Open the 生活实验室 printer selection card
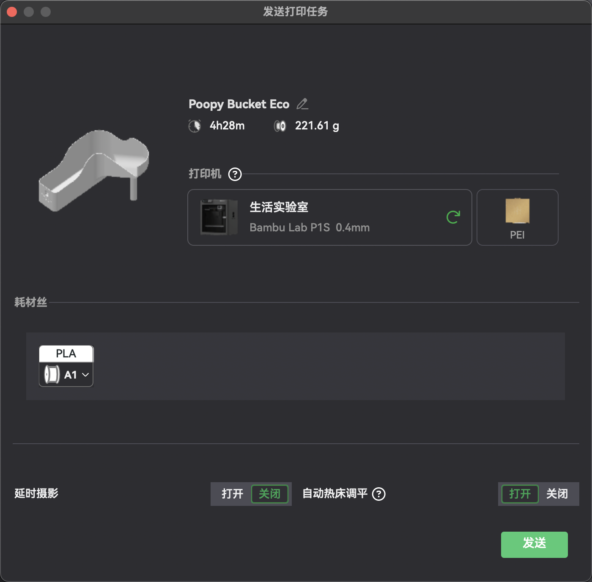 pos(330,217)
